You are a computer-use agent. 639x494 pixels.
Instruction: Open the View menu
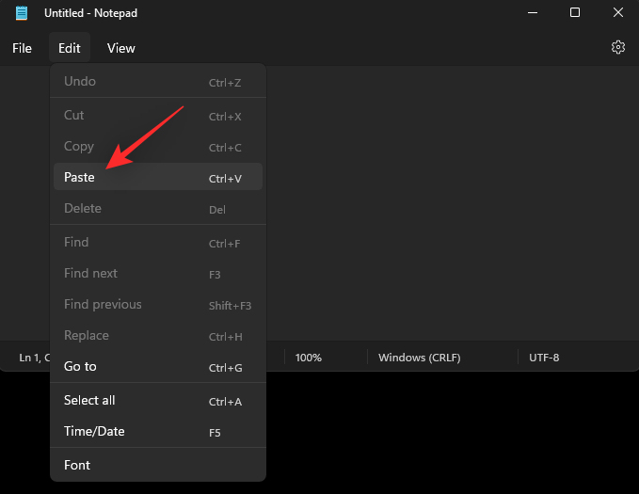click(121, 48)
